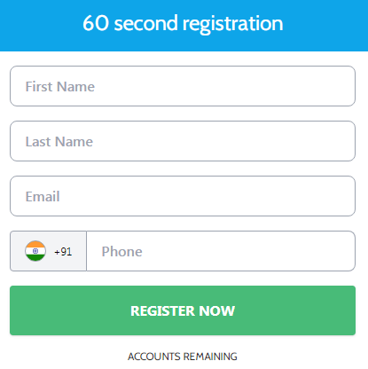Select the Last Name text box

pos(183,141)
